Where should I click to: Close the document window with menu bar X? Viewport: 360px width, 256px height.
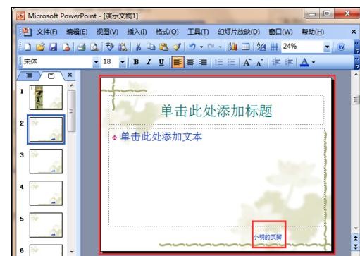click(354, 32)
